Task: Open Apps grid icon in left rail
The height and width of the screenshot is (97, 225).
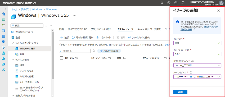Action: 4,36
